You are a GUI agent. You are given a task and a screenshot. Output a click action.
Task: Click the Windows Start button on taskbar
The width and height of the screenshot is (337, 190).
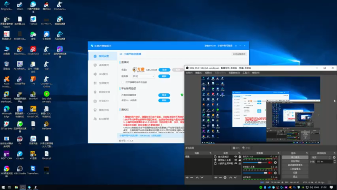tap(3, 187)
